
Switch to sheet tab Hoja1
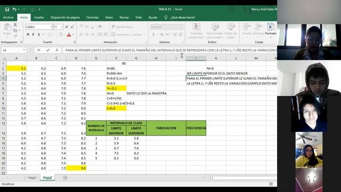(x=32, y=178)
